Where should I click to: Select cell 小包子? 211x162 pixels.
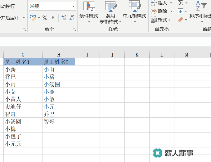point(23,136)
